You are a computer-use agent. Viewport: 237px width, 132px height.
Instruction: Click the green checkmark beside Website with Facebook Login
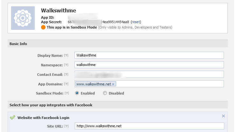13,117
